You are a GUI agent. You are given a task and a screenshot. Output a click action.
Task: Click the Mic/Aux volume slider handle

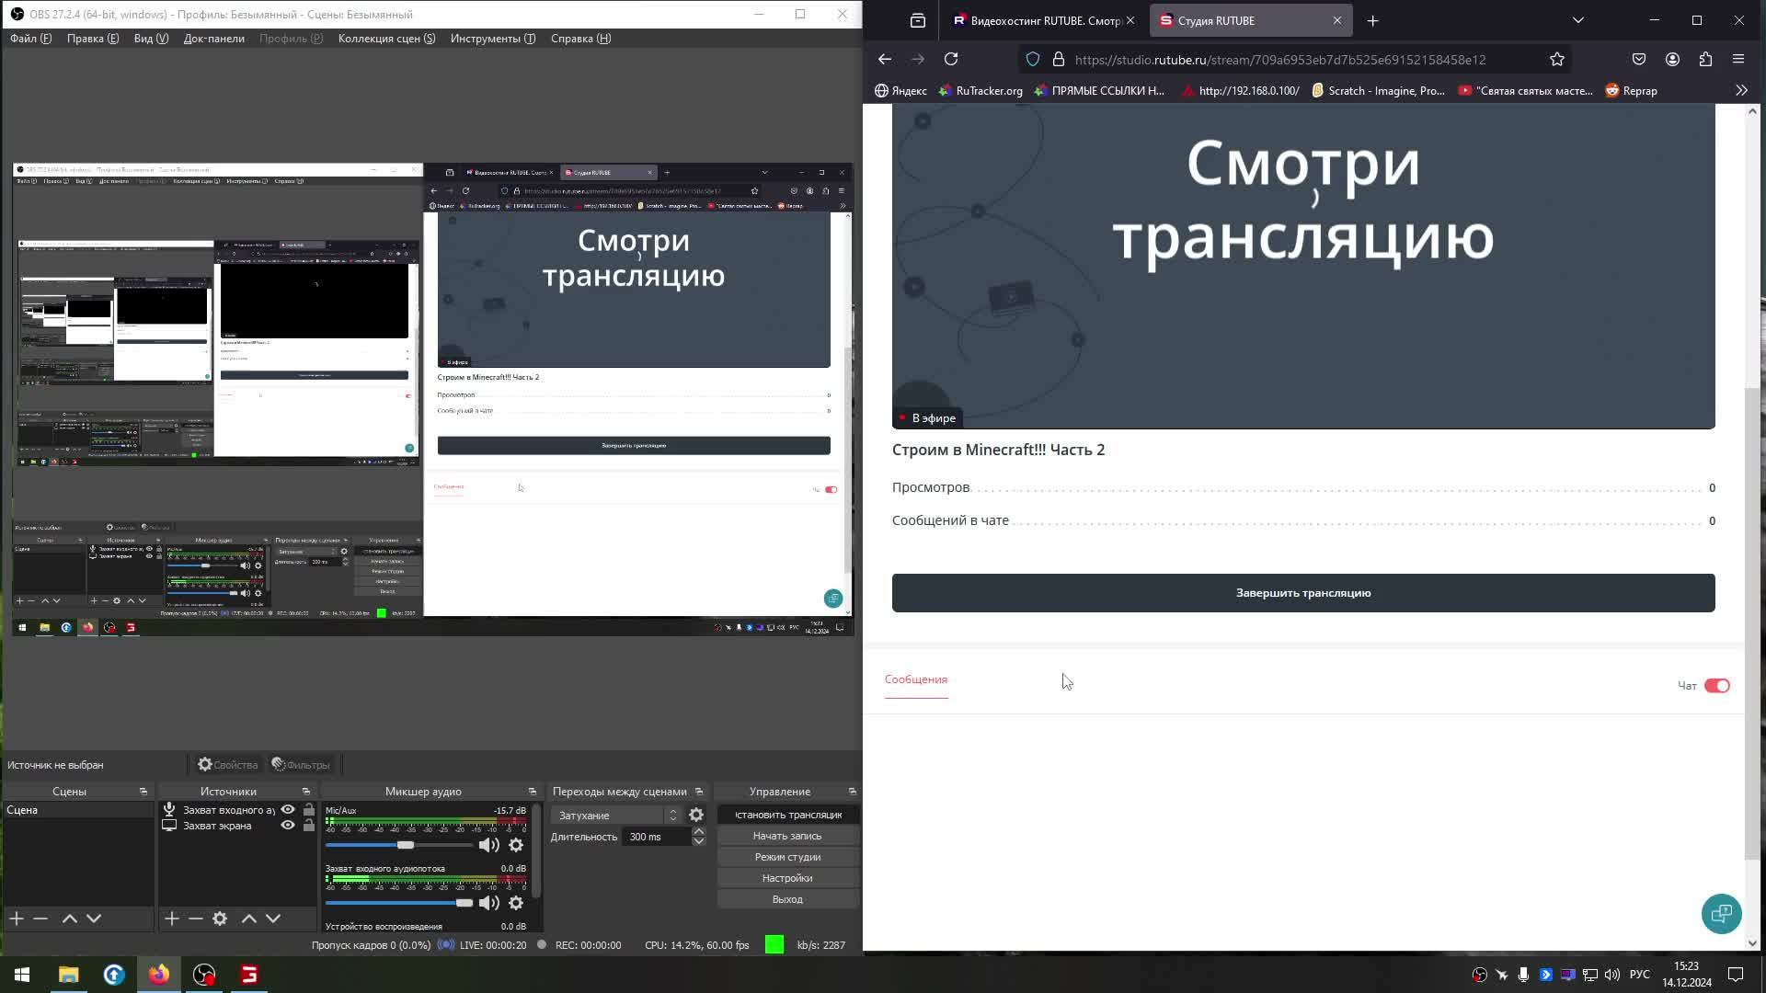[x=406, y=845]
